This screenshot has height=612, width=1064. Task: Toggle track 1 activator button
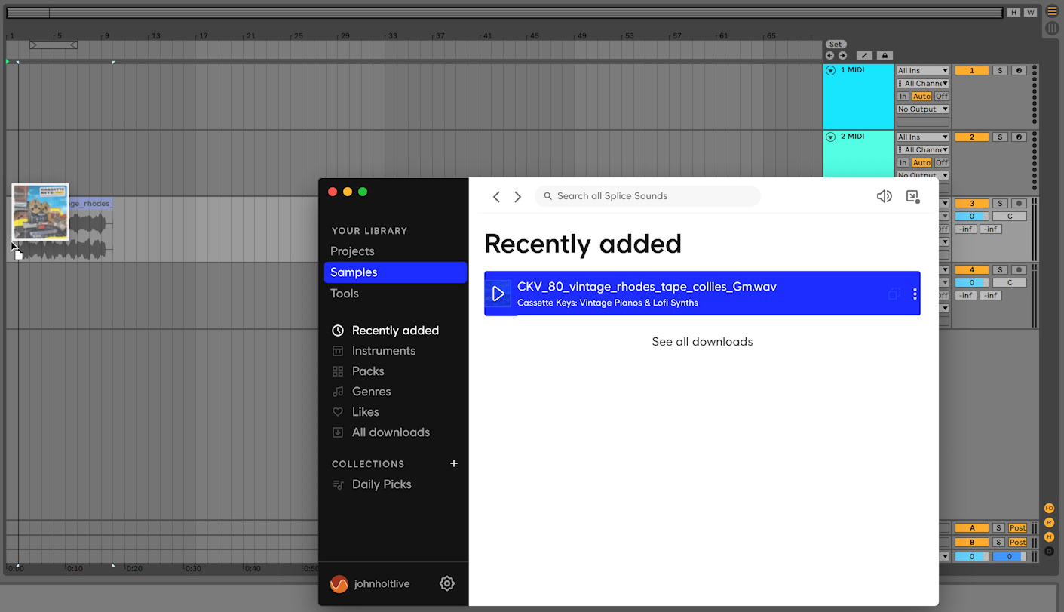[971, 71]
